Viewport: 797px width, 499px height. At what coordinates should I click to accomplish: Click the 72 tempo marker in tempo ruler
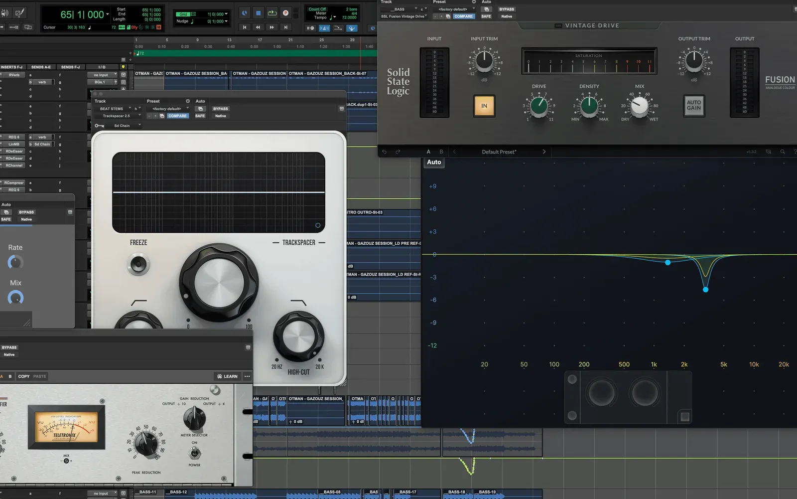click(140, 53)
